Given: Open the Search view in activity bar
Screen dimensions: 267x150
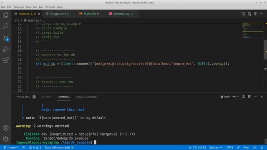Looking at the screenshot, I should coord(5,26).
